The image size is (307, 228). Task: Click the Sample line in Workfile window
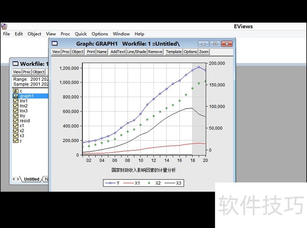coord(30,84)
